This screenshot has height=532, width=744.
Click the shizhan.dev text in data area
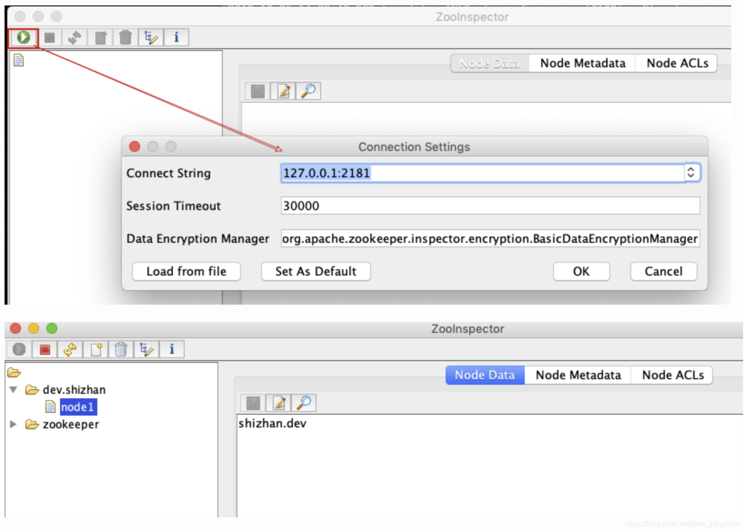[272, 423]
